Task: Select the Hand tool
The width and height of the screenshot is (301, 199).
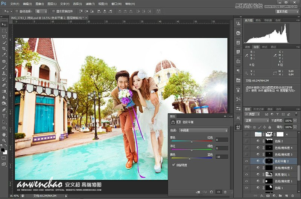Action: pyautogui.click(x=4, y=134)
